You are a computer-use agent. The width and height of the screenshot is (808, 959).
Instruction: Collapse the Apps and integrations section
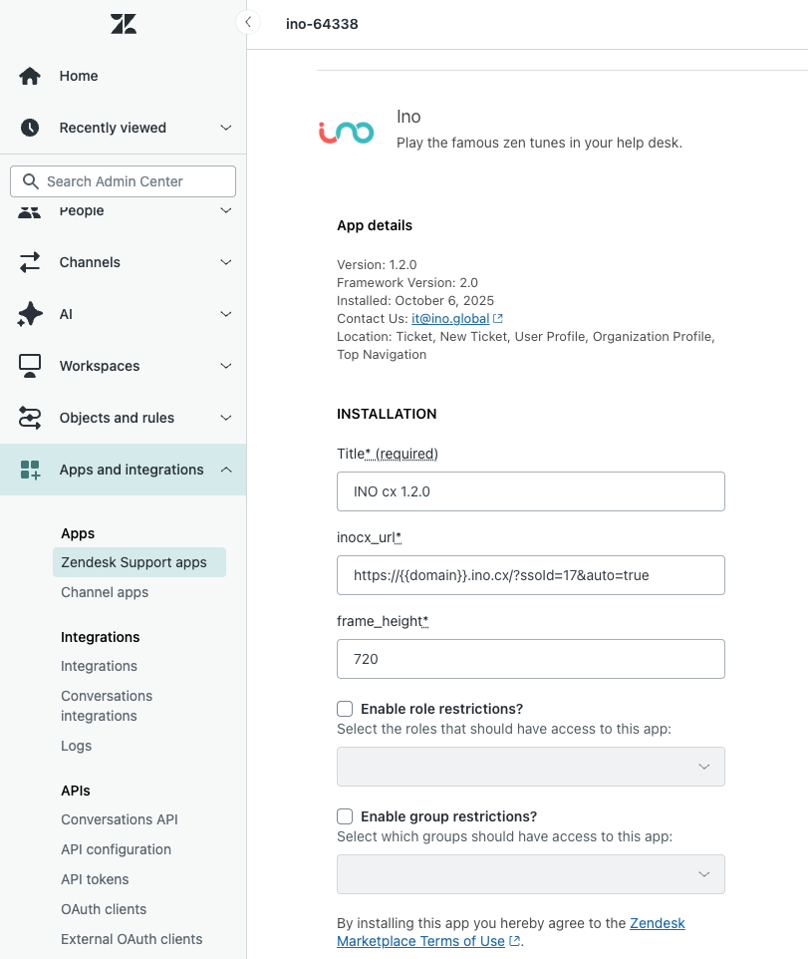point(226,470)
